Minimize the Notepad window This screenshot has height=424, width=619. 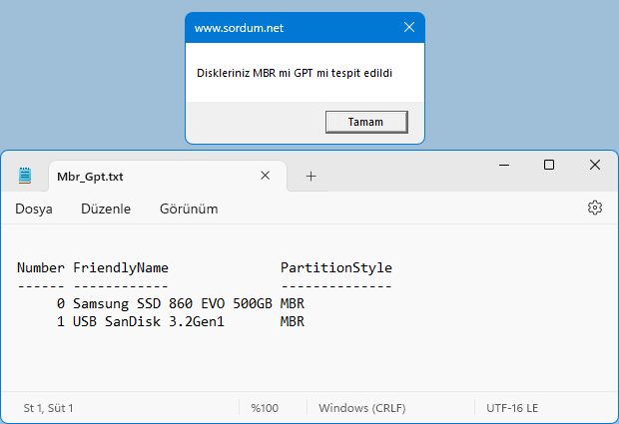(x=504, y=165)
